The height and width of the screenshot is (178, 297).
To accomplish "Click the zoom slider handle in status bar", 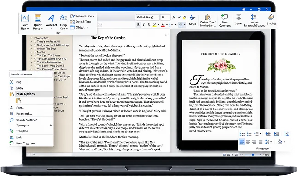I will (253, 155).
